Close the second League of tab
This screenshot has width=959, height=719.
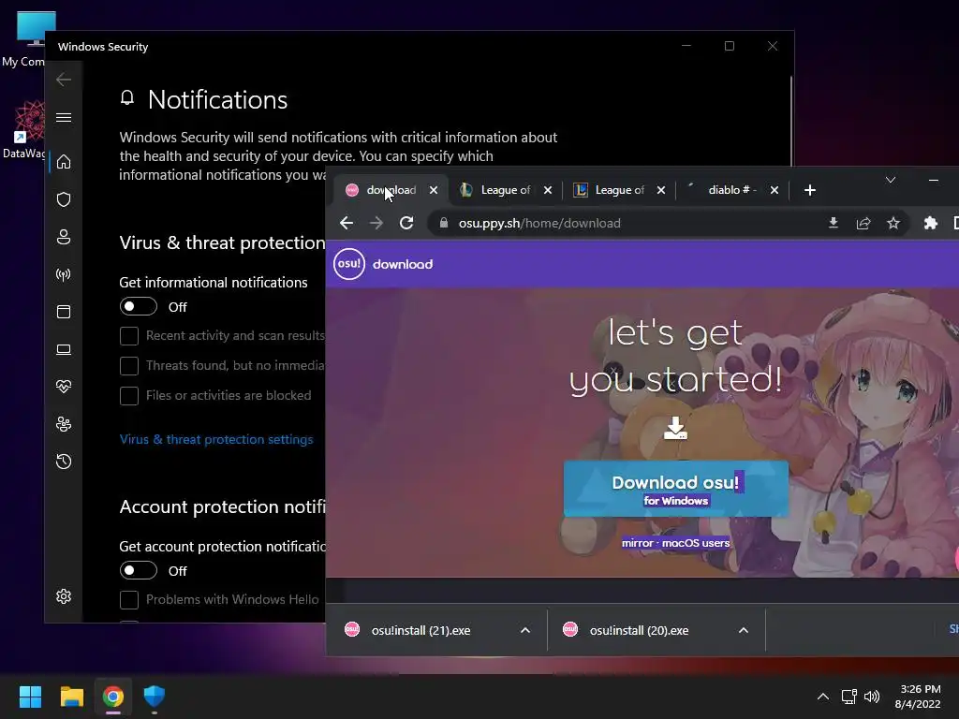click(661, 190)
